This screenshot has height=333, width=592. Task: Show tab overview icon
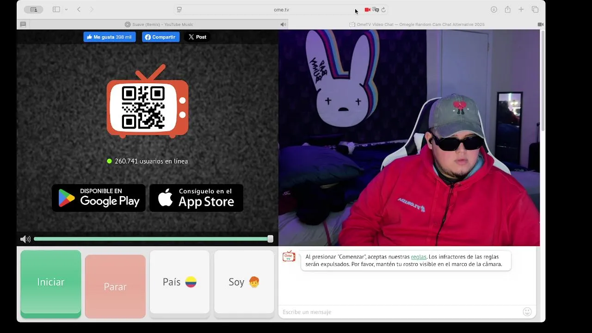tap(535, 9)
